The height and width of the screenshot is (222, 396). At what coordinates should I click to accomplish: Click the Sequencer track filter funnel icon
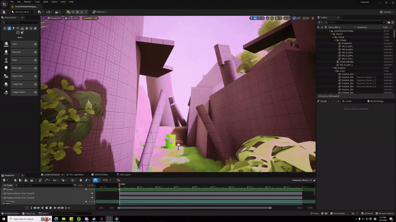pyautogui.click(x=75, y=185)
